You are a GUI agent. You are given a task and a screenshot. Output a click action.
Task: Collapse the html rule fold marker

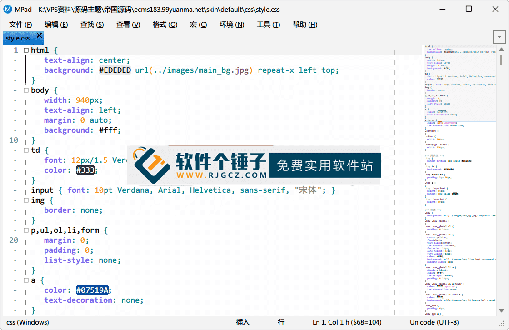[26, 50]
